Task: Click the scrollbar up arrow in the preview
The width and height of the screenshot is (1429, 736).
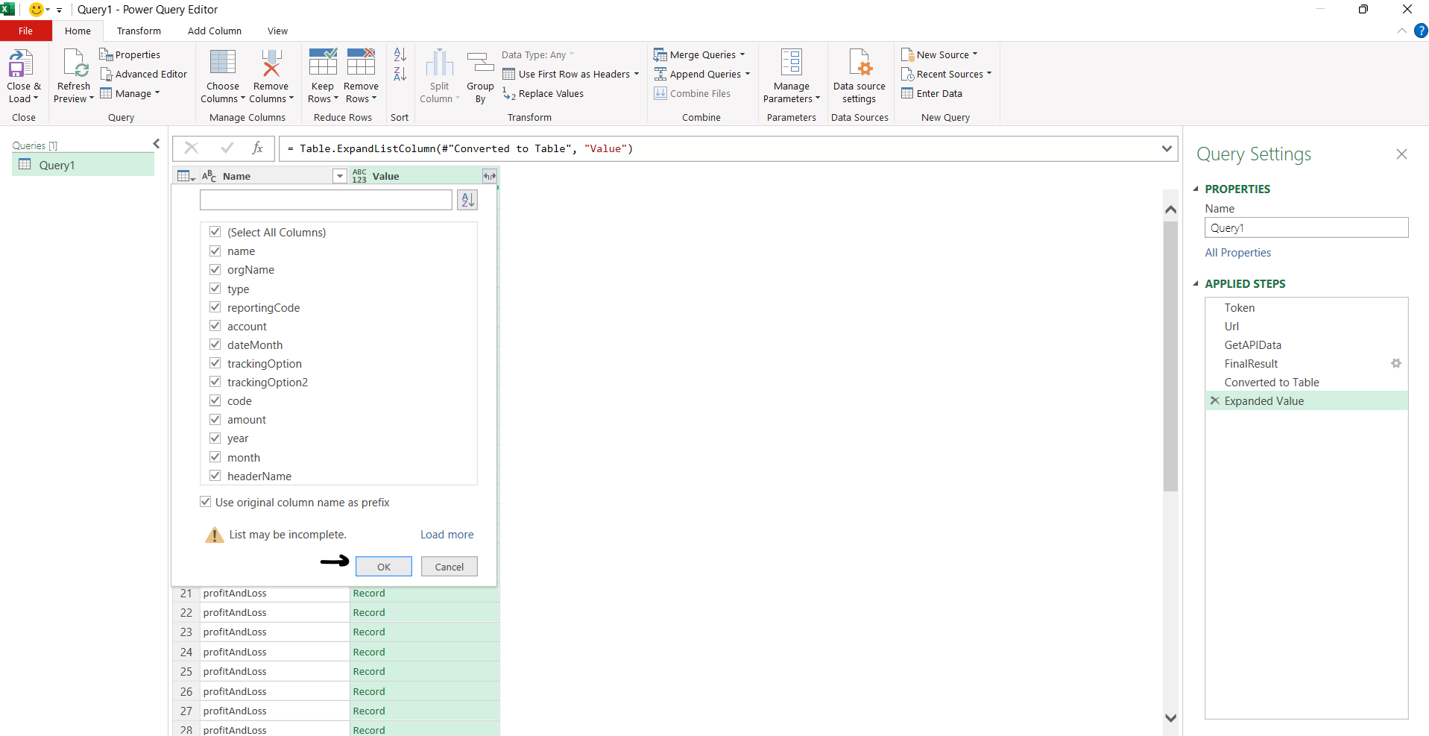Action: tap(1170, 210)
